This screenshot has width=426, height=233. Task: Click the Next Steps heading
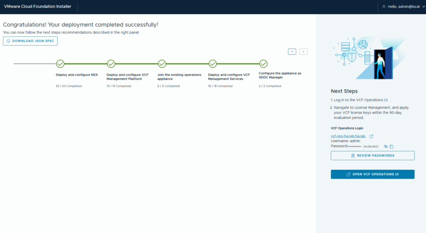tap(344, 91)
